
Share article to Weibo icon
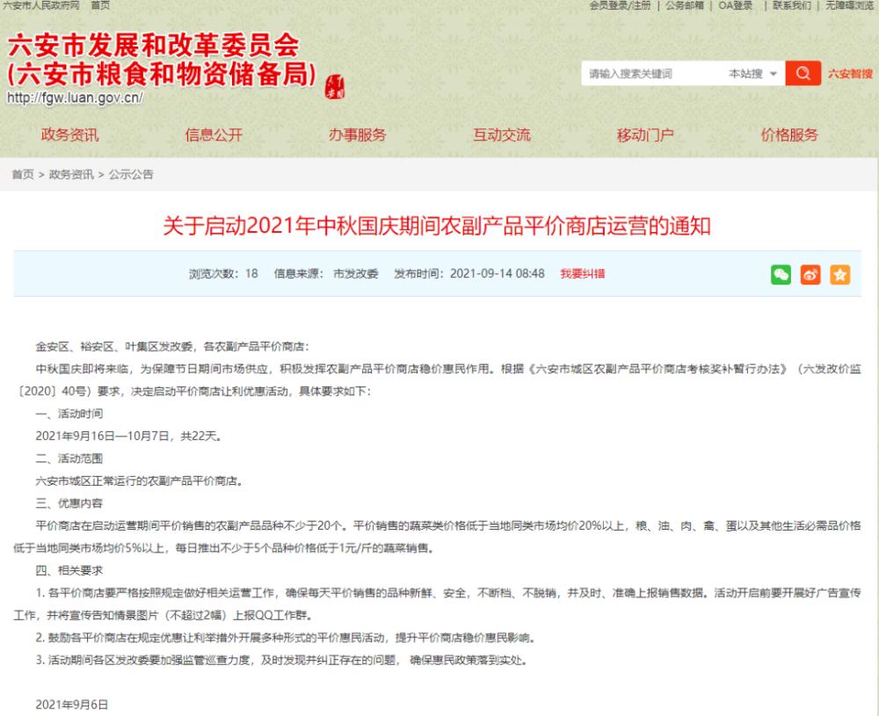(x=810, y=274)
